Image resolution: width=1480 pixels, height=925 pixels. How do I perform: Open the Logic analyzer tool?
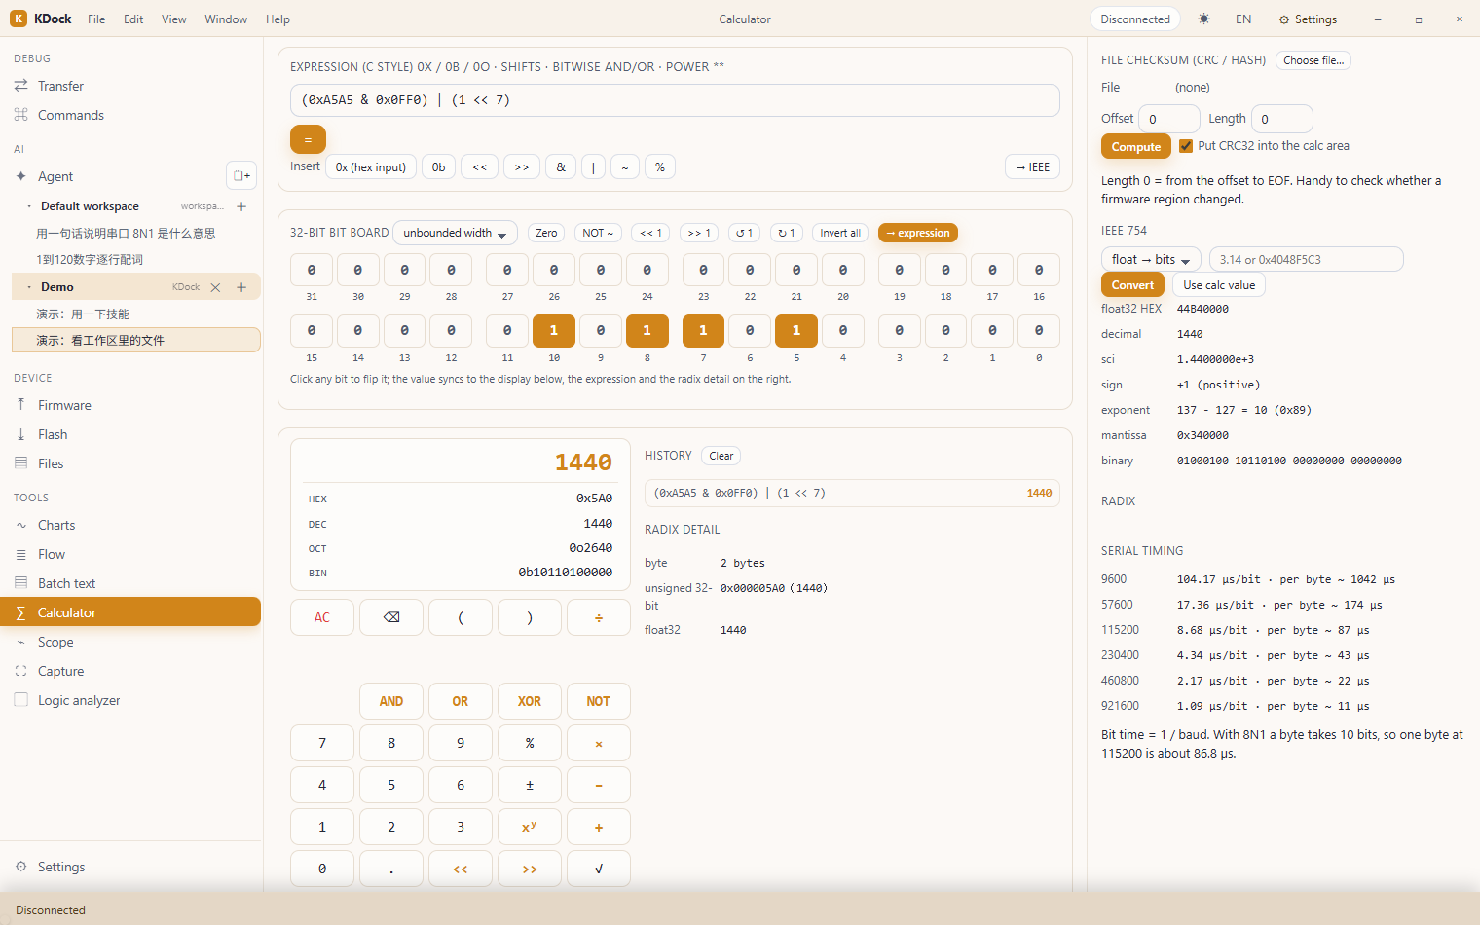tap(79, 700)
